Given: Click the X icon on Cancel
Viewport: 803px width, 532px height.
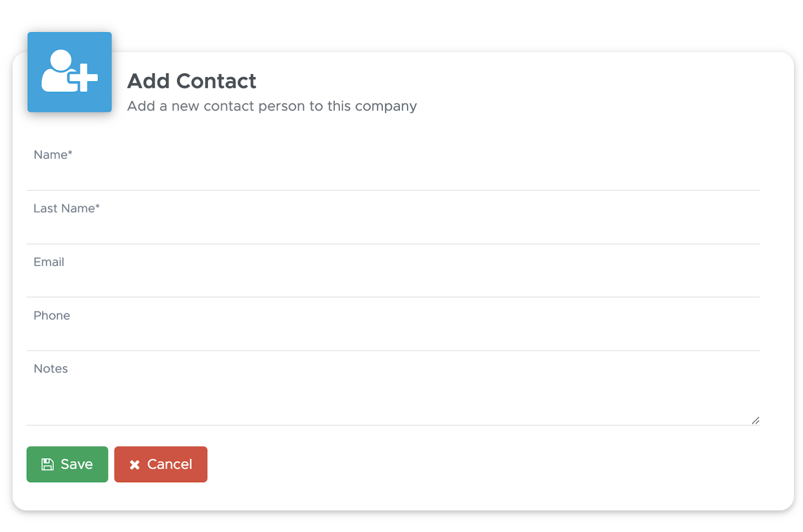Looking at the screenshot, I should tap(135, 465).
